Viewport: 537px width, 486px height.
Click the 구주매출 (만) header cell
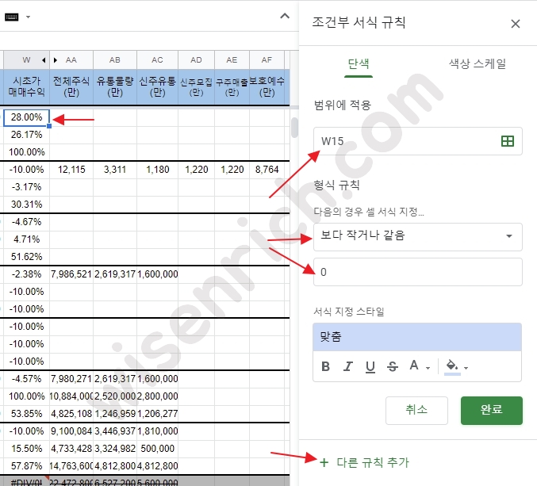coord(232,87)
